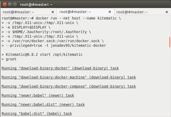Click the babel:dist task line
Image resolution: width=171 pixels, height=117 pixels.
click(37, 114)
